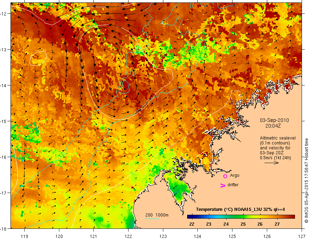Click the colorbar tick label 25
The width and height of the screenshot is (309, 239).
tap(243, 224)
